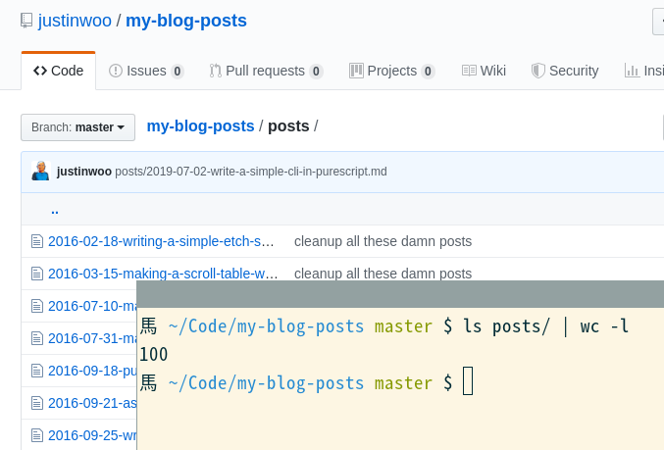Click the Wiki open-book icon
Image resolution: width=664 pixels, height=450 pixels.
(x=469, y=71)
